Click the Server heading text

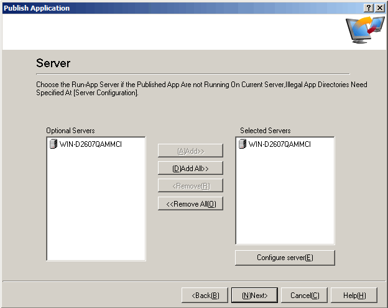53,63
